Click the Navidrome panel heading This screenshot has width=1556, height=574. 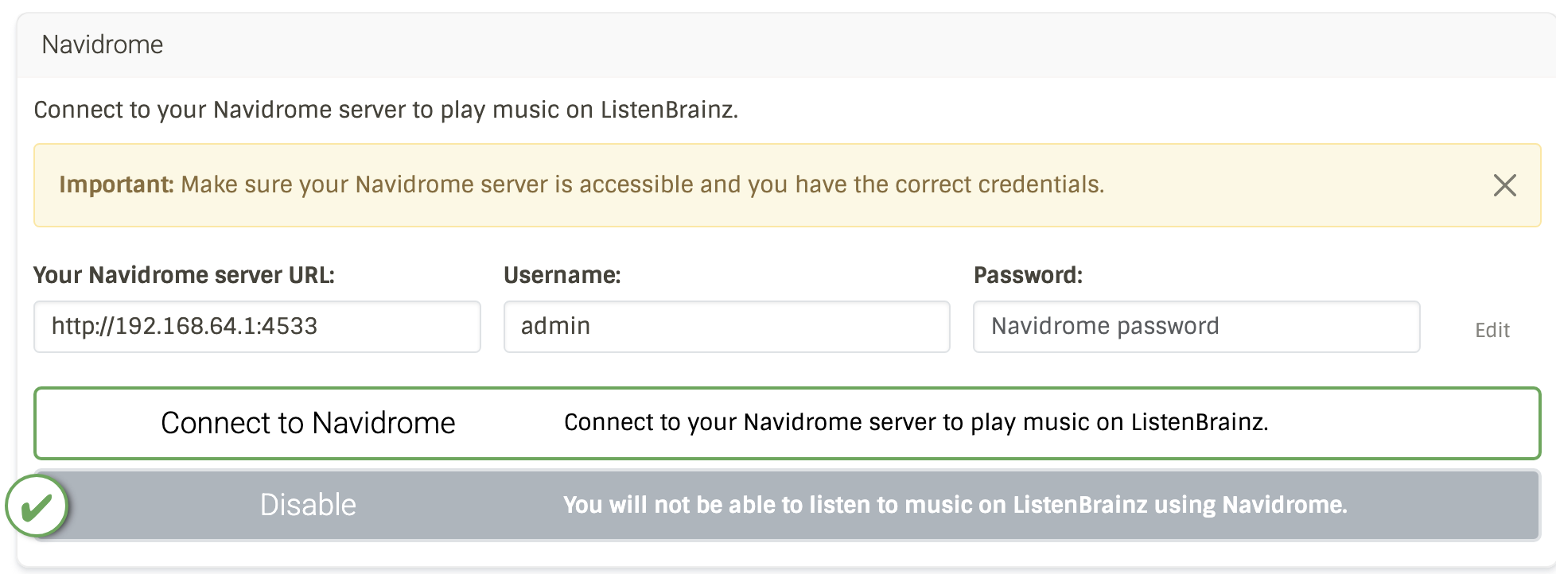point(103,45)
